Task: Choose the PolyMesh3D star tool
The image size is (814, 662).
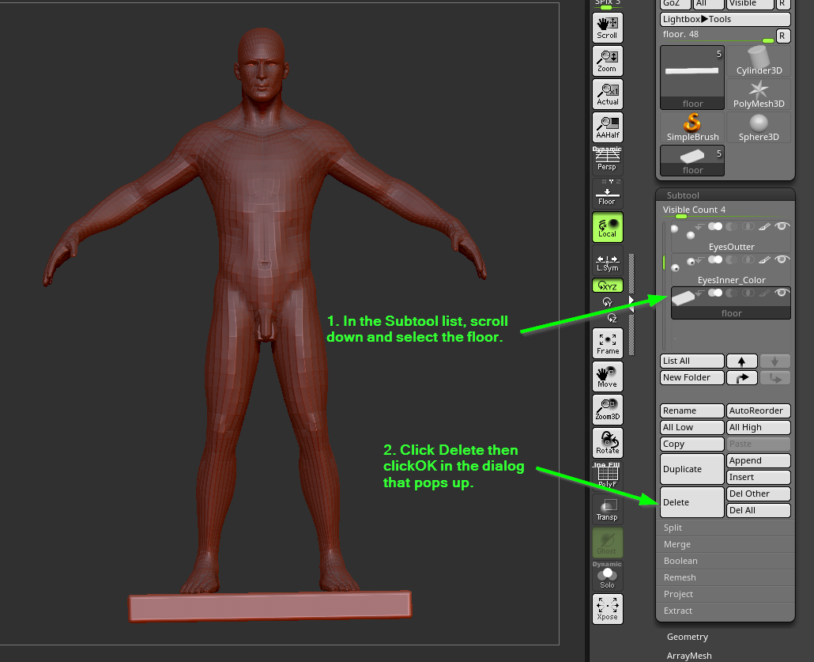Action: (x=759, y=94)
